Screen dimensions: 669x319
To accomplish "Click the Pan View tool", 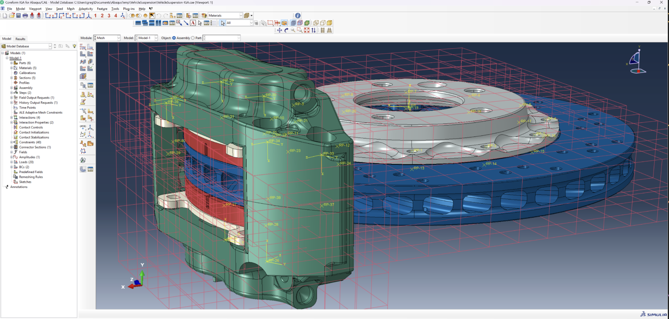I will [x=279, y=30].
